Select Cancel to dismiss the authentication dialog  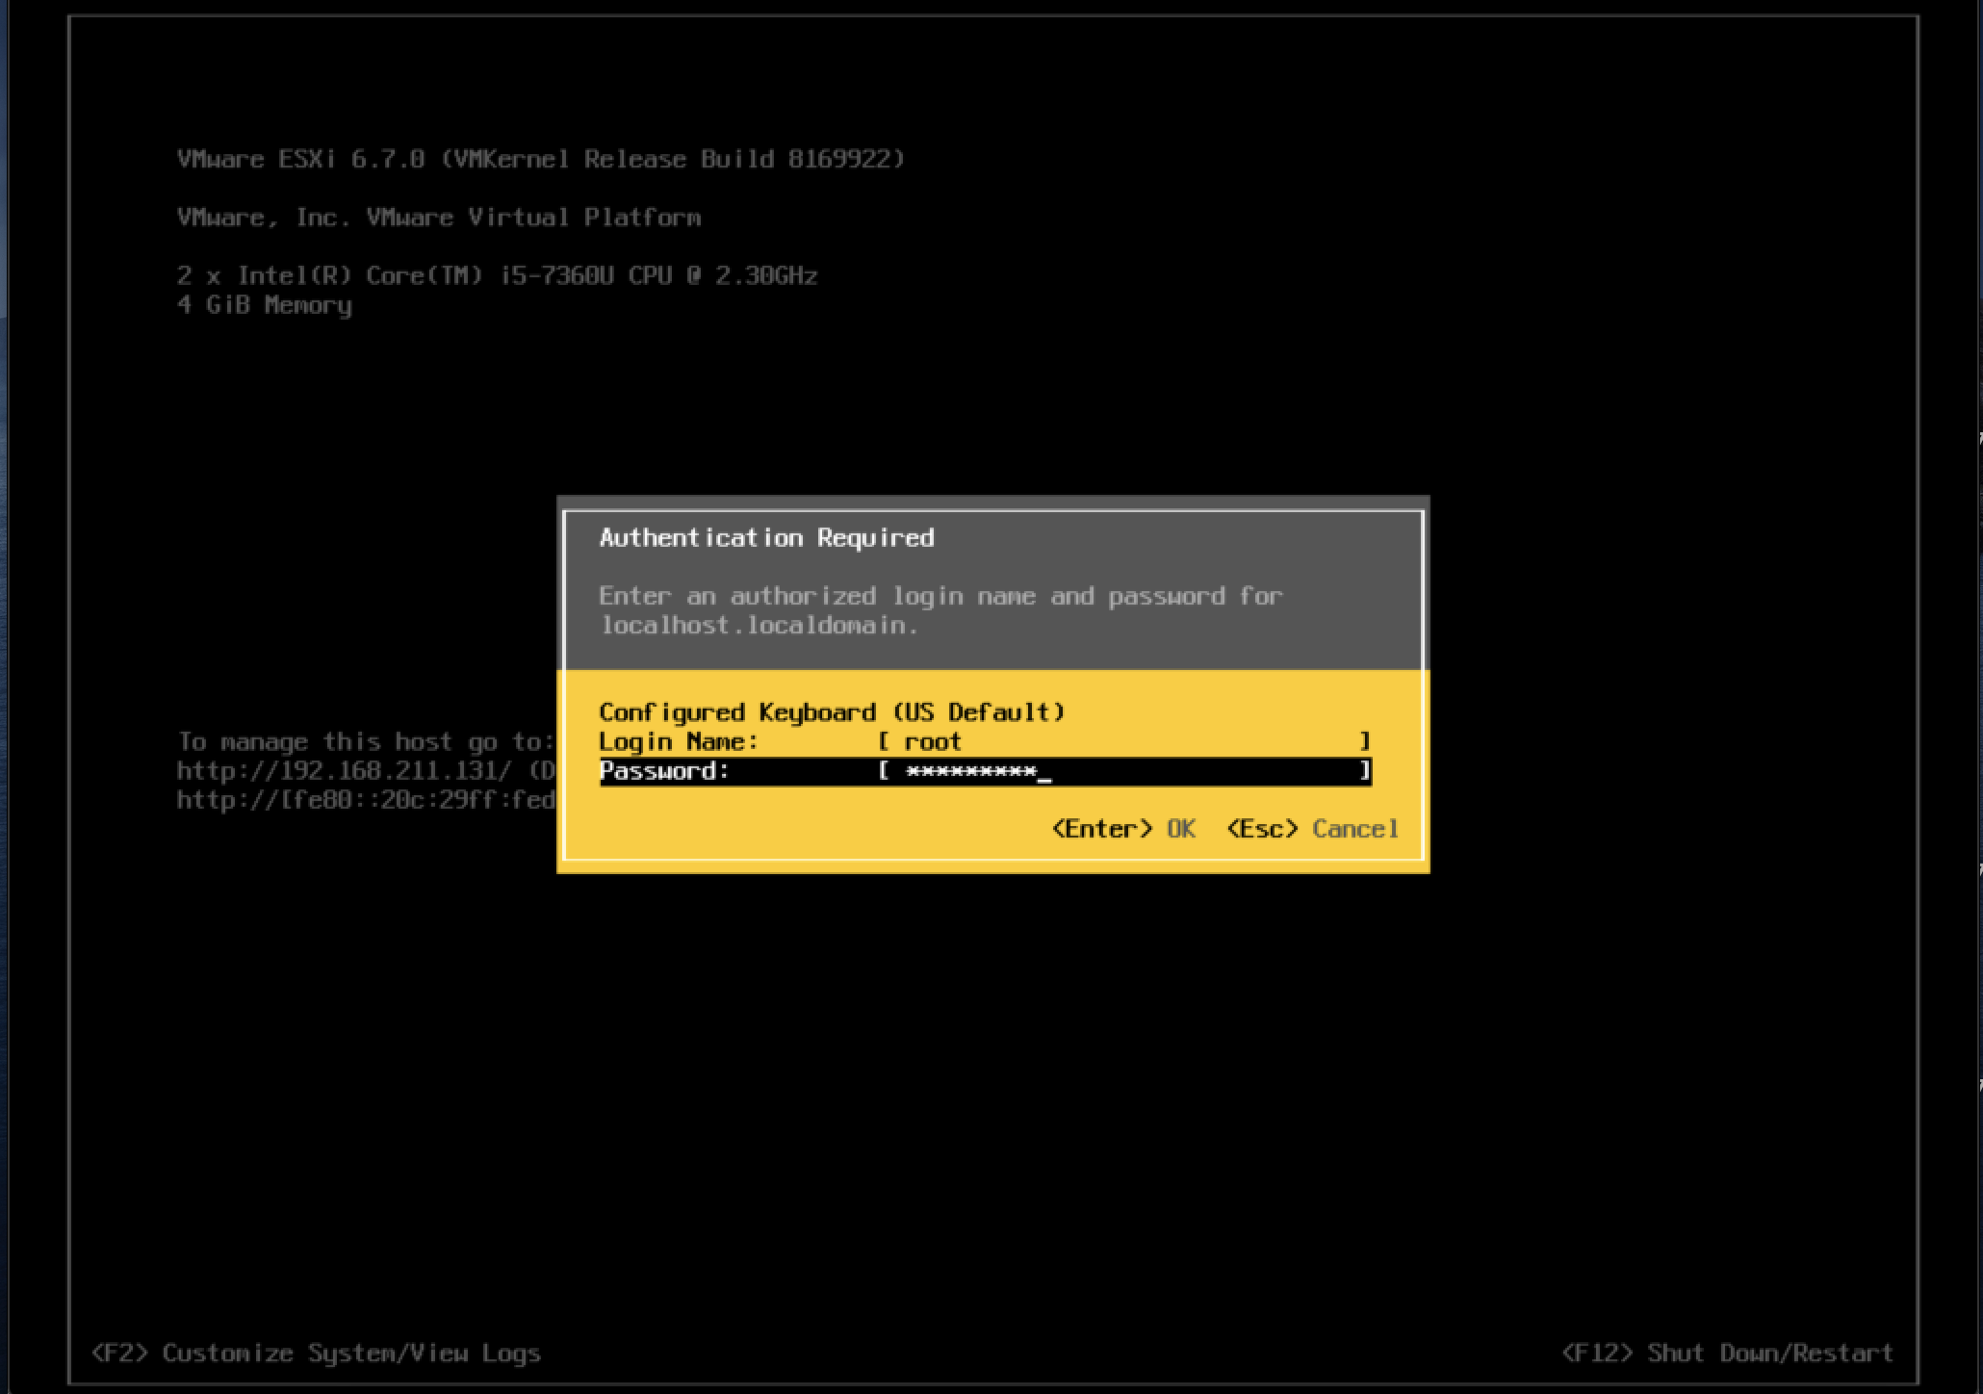(1353, 828)
